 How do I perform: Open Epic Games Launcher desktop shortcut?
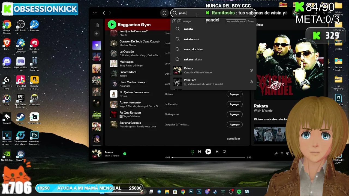(20, 101)
